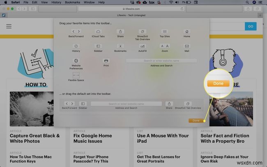Viewport: 267px width, 167px height.
Task: Open Solar Fact and Fiction article
Action: [x=225, y=138]
